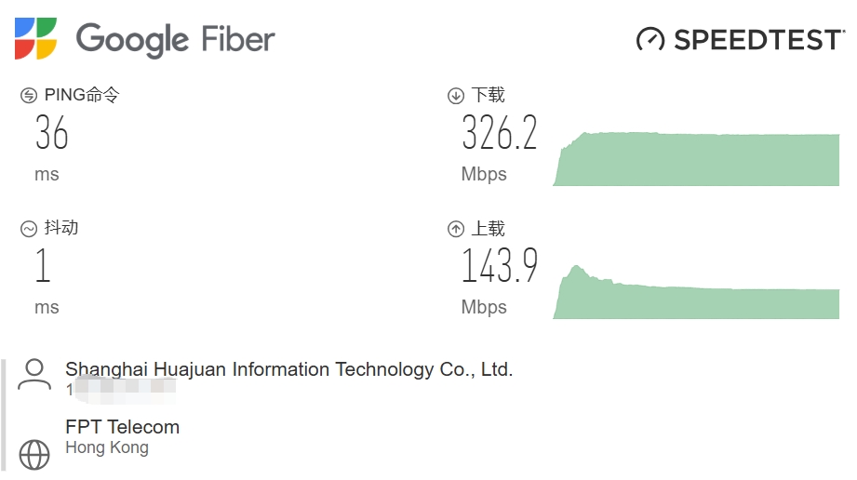
Task: Select the 143.9 upload speed value
Action: [x=500, y=267]
